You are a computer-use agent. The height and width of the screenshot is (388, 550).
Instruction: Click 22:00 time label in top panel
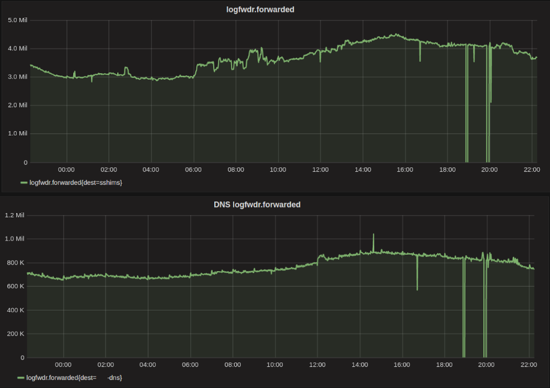(x=532, y=169)
